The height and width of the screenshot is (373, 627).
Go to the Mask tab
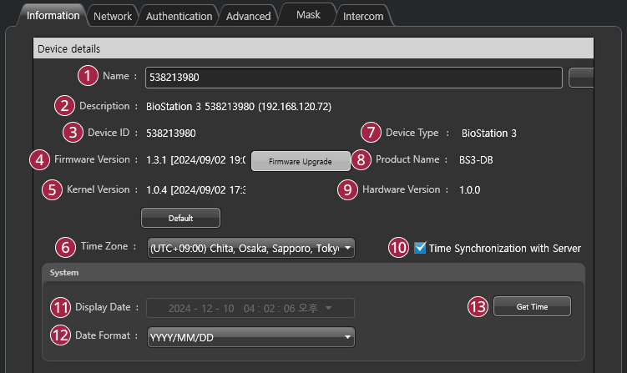[307, 15]
